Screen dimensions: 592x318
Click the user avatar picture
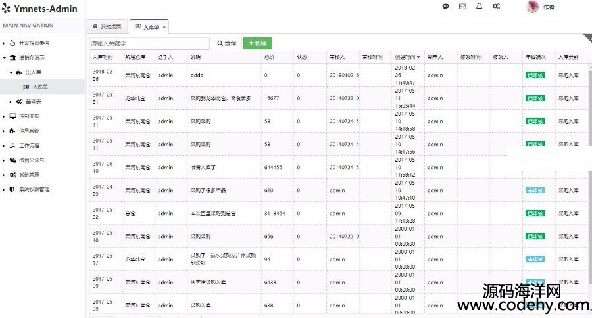(532, 7)
